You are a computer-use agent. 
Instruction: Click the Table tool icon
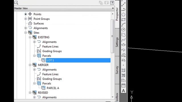(123, 86)
